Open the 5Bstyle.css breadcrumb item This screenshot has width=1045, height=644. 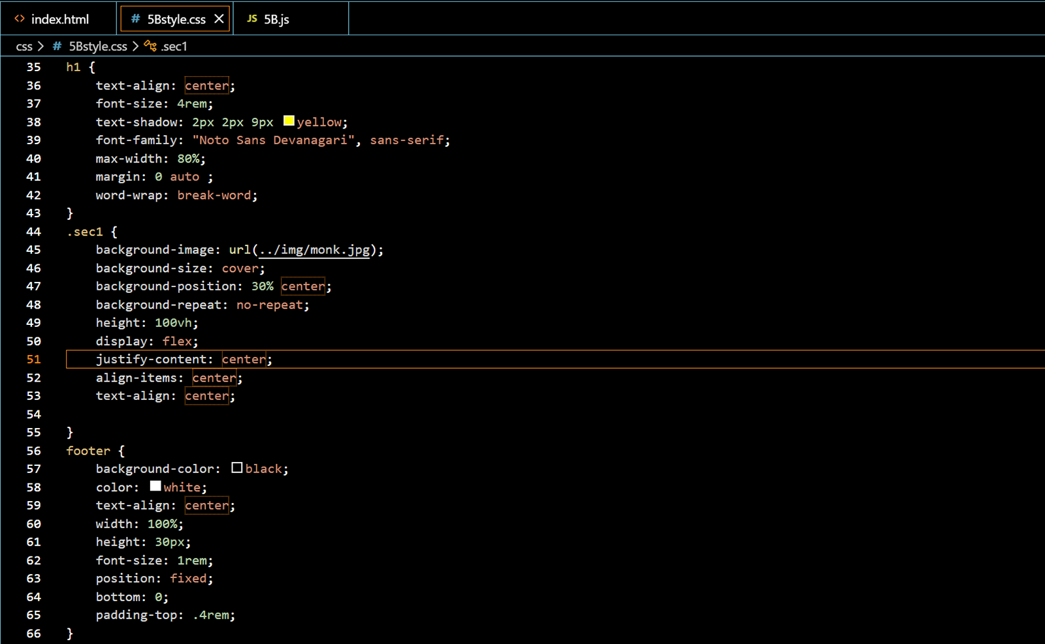pos(98,46)
